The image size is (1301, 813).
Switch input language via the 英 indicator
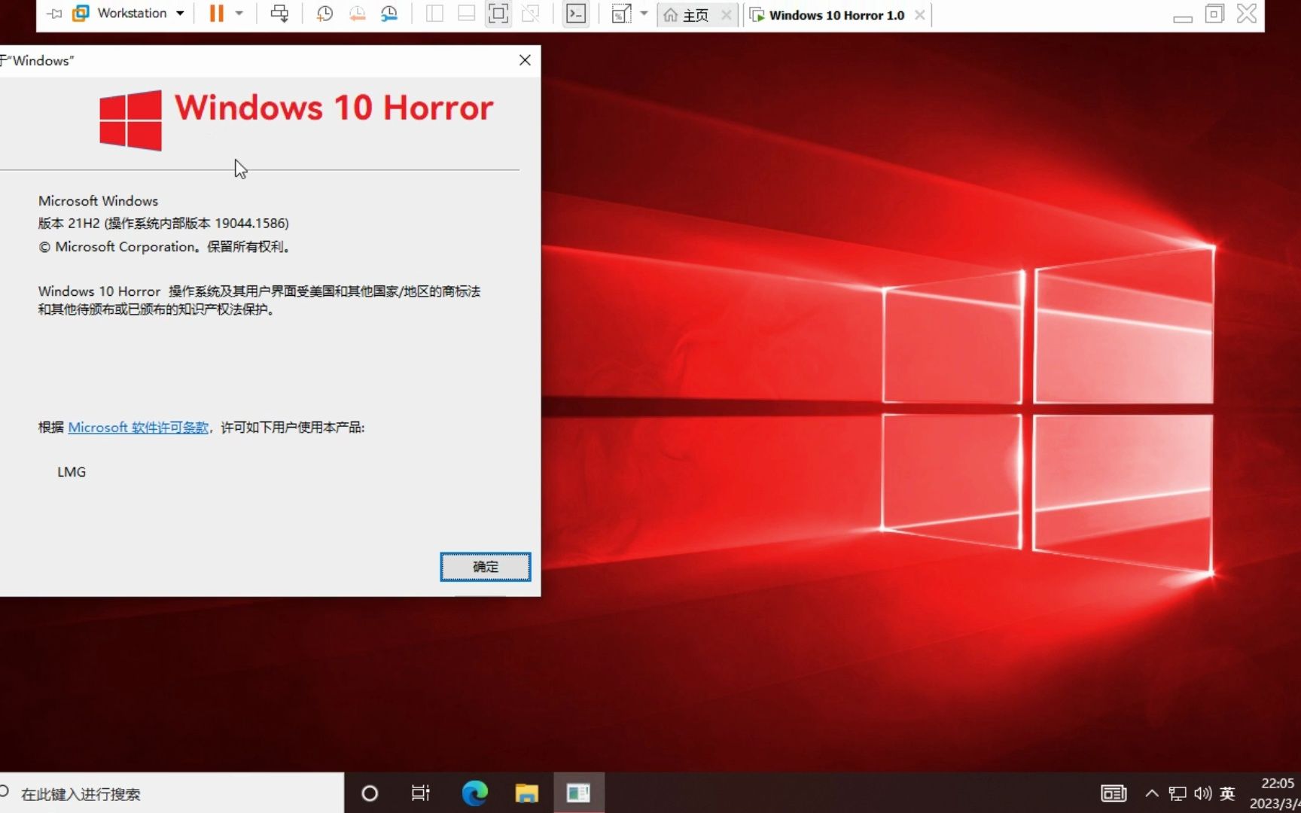coord(1226,793)
